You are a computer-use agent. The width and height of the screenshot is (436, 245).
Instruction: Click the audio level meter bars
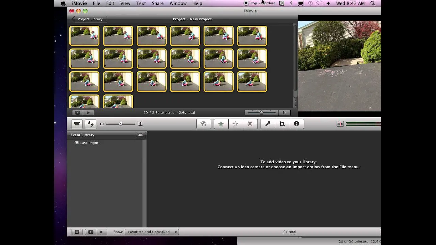(364, 124)
